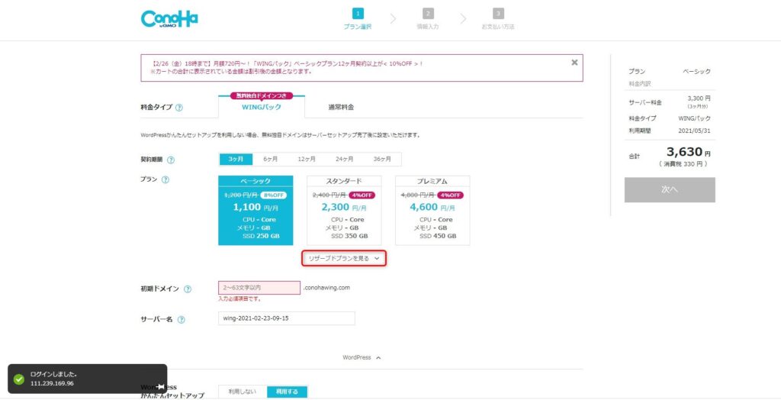Click the 初期ドメイン input field
Image resolution: width=781 pixels, height=400 pixels.
(259, 288)
